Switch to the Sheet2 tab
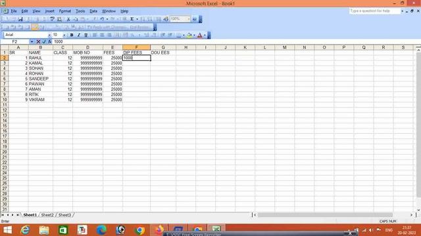 (47, 215)
